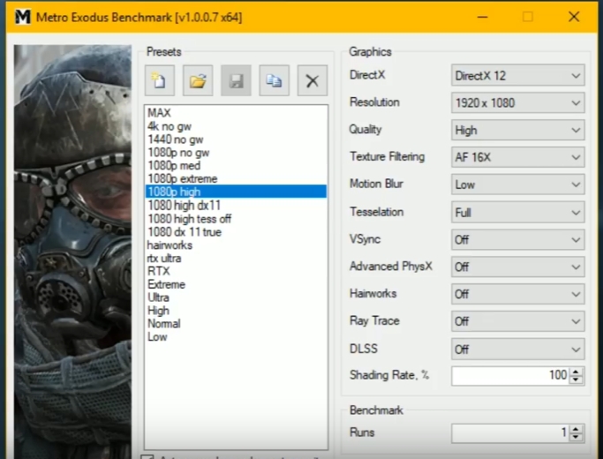
Task: Click the Runs value field
Action: (x=510, y=433)
